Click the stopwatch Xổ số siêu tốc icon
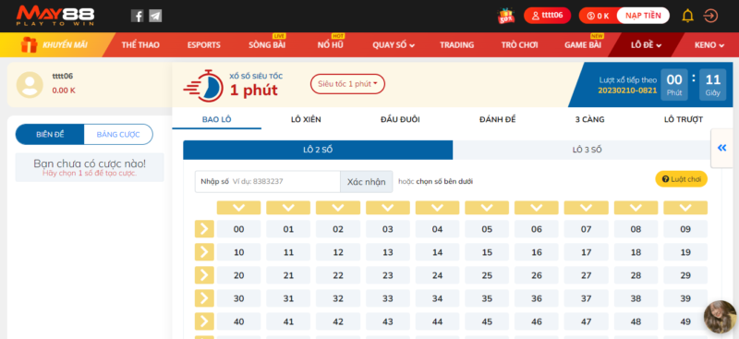 point(203,85)
